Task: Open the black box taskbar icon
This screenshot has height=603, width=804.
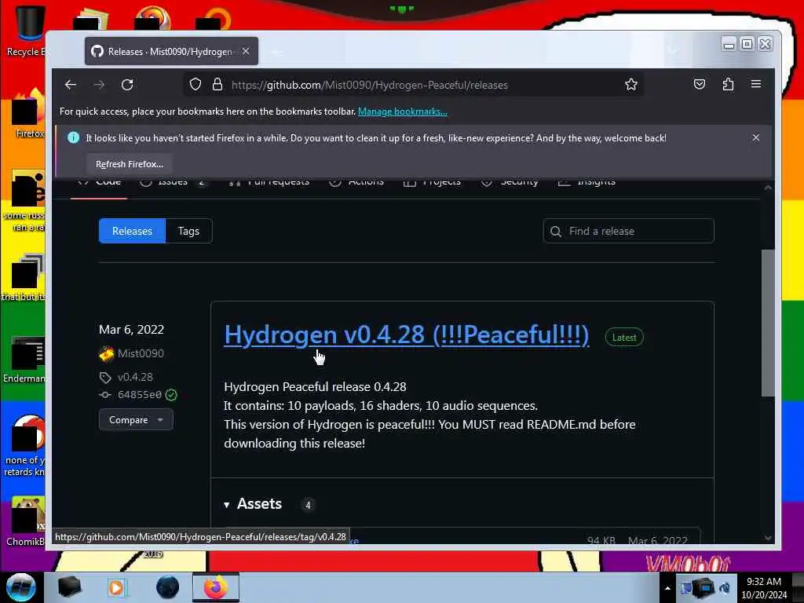Action: tap(69, 587)
